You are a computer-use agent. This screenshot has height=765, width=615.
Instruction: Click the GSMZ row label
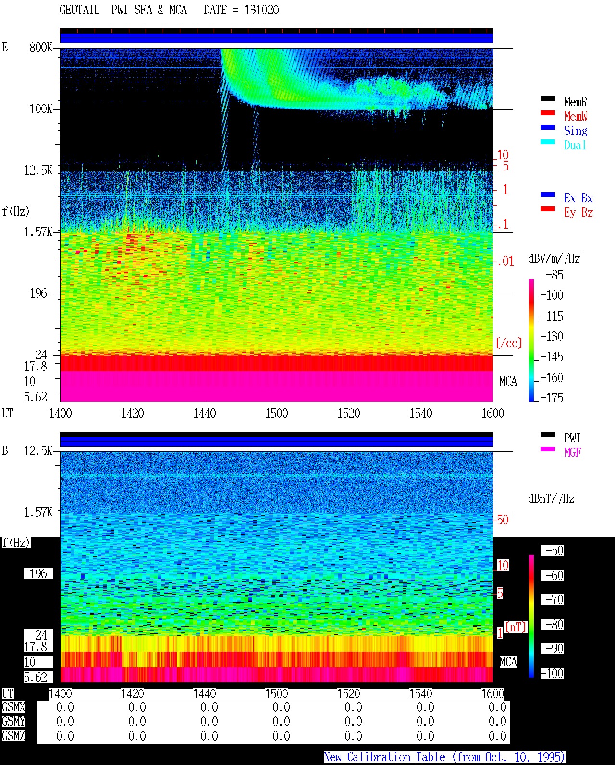point(13,736)
